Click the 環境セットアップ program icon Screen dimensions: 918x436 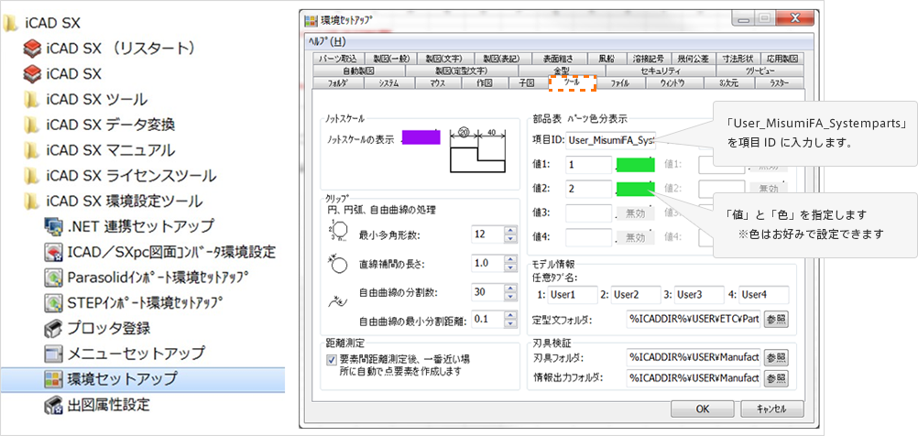point(53,378)
